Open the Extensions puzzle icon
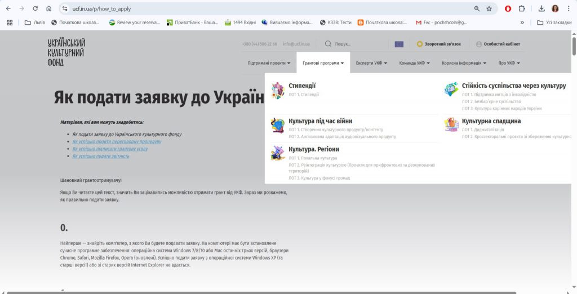 click(x=522, y=8)
